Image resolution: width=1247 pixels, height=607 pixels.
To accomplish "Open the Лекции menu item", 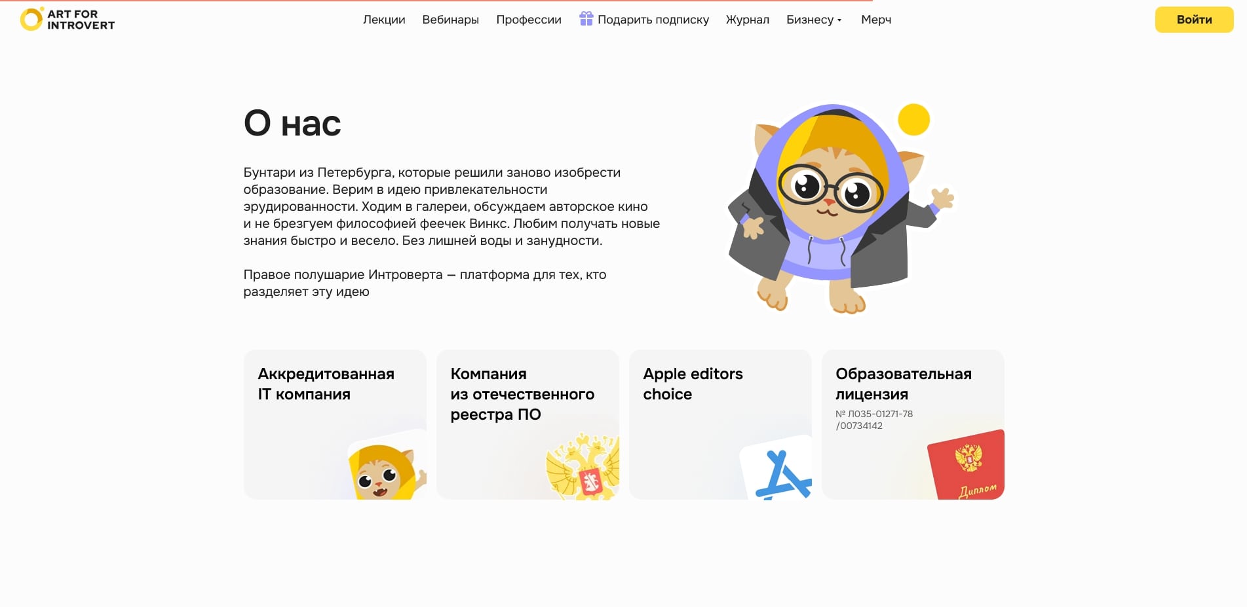I will [384, 20].
